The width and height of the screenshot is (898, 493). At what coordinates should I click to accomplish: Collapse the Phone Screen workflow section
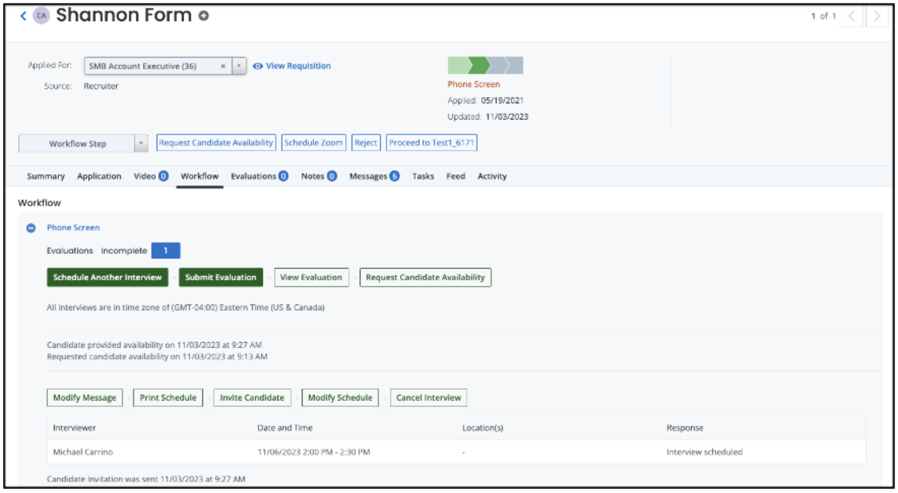pos(31,228)
